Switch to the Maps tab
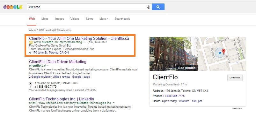This screenshot has height=116, width=256. (45, 19)
